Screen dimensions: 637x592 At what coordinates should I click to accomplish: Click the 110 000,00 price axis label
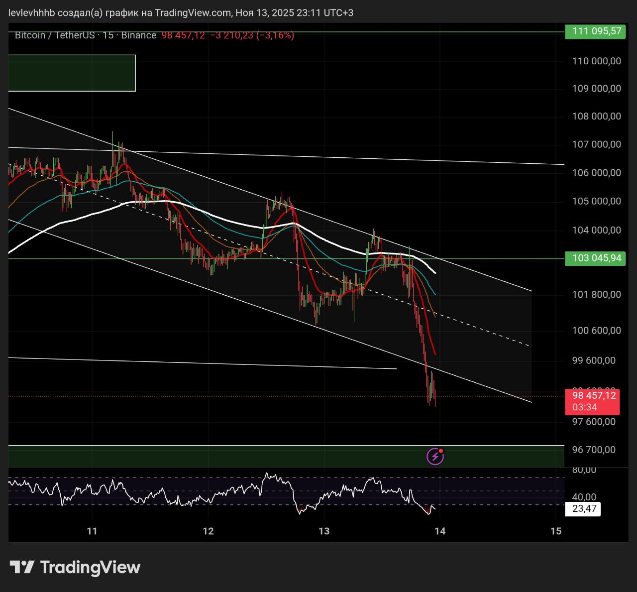click(596, 61)
